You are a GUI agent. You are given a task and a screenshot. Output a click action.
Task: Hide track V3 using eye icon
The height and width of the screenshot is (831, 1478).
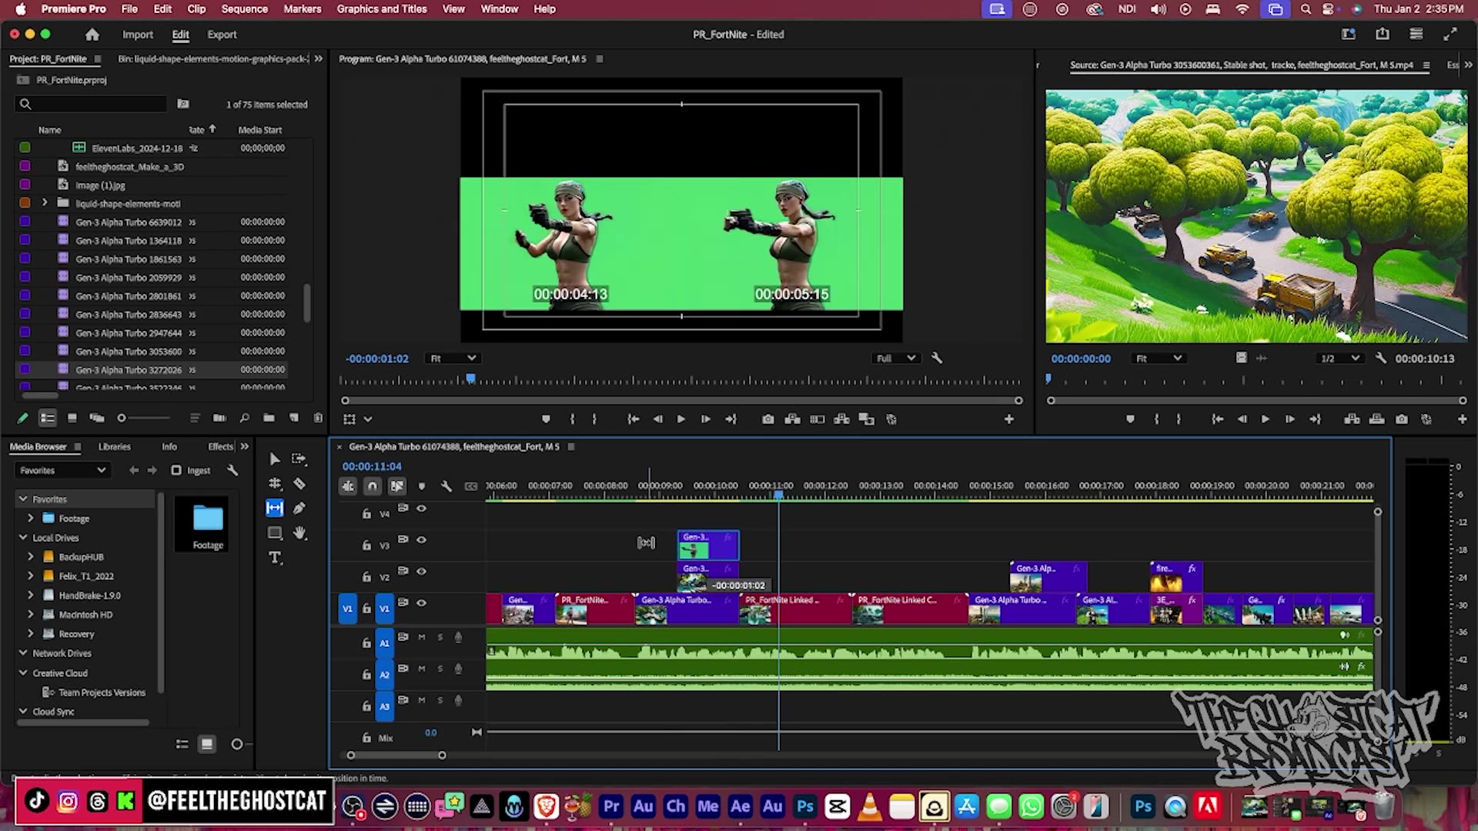click(421, 540)
